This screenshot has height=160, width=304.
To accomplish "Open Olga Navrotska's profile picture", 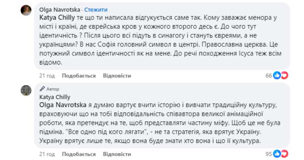I will (26, 11).
